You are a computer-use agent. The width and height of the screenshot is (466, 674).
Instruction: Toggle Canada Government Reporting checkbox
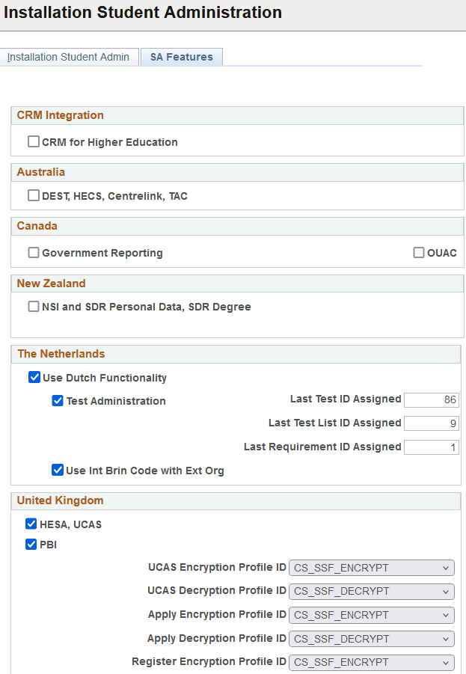coord(34,253)
